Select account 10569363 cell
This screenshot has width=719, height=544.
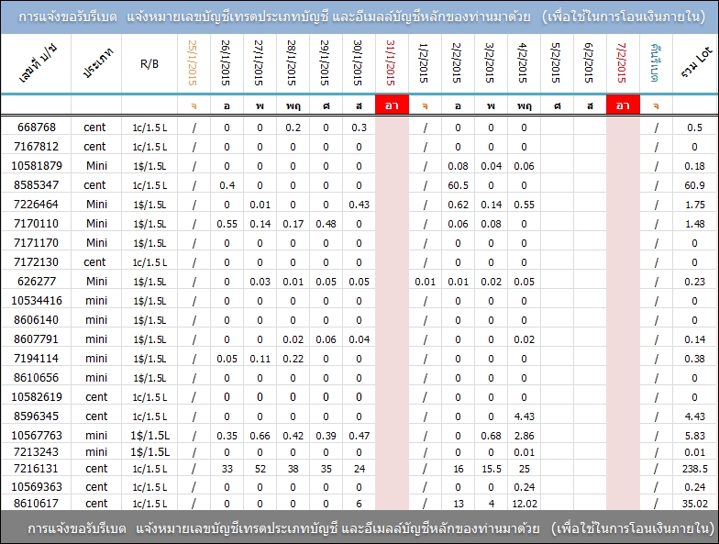37,486
